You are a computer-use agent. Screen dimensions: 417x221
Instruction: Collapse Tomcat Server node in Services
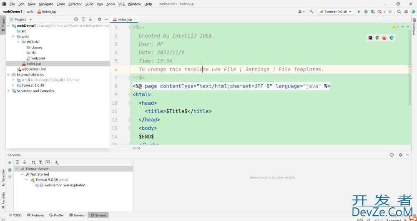17,169
